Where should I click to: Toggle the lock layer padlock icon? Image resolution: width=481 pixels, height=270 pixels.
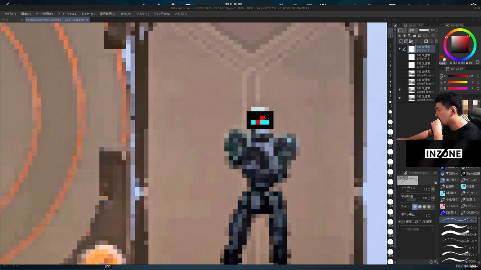[x=414, y=36]
